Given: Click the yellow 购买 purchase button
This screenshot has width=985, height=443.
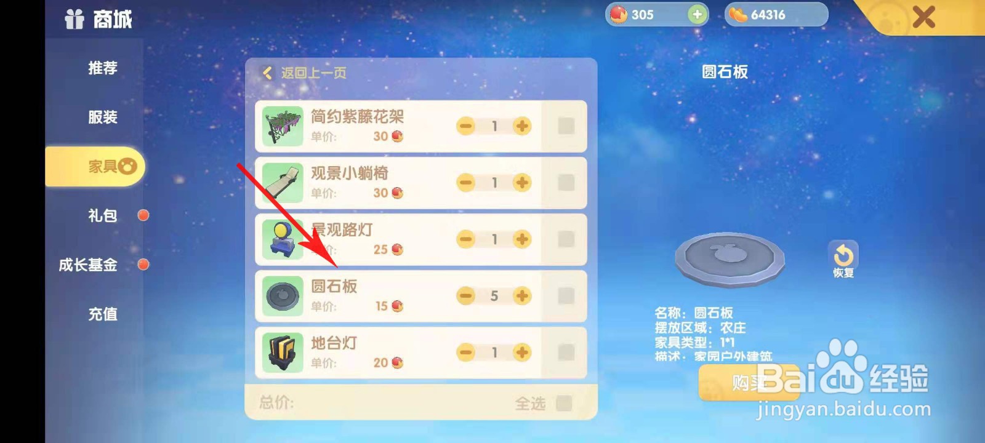Looking at the screenshot, I should click(749, 382).
